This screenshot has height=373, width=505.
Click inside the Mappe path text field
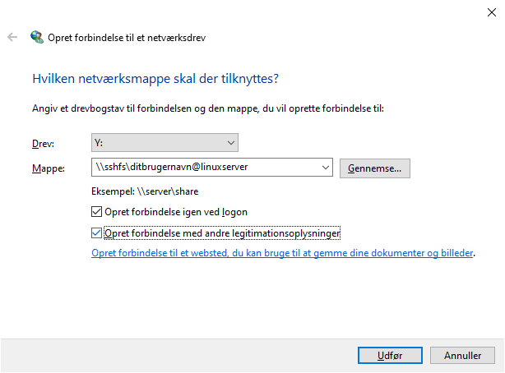(206, 168)
